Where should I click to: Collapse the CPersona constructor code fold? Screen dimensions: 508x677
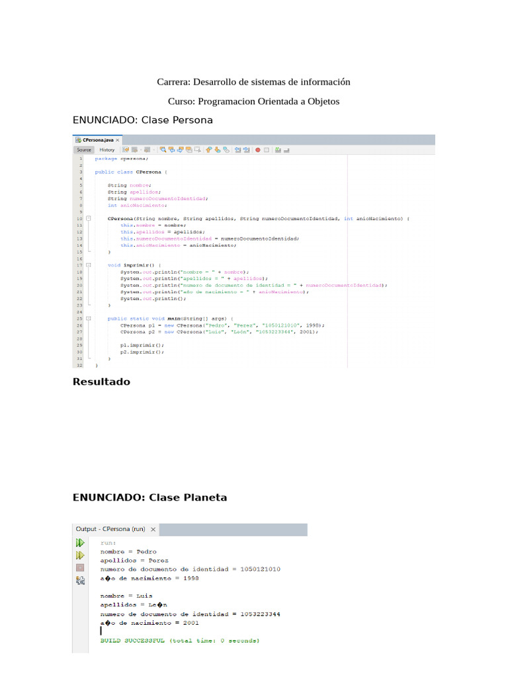[89, 218]
